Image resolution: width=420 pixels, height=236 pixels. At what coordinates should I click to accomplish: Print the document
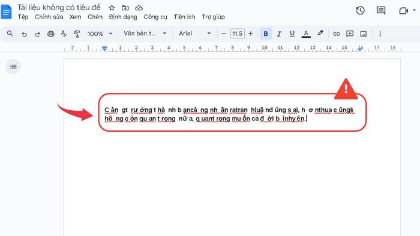point(50,34)
